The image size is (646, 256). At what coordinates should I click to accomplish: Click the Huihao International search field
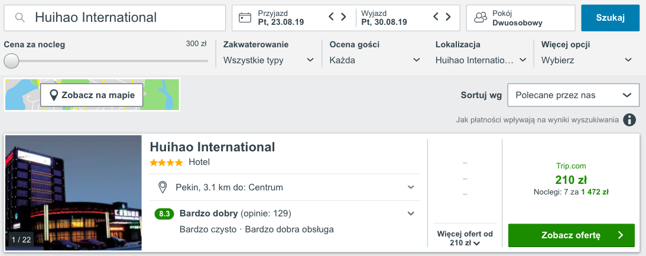coord(115,18)
